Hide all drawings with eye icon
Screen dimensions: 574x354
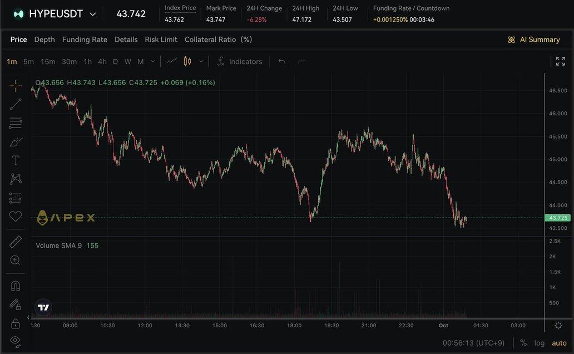(x=16, y=341)
